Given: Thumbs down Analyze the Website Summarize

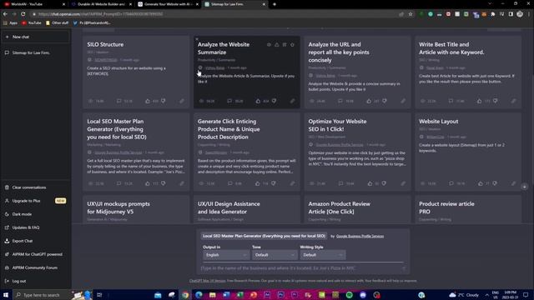Looking at the screenshot, I should click(x=275, y=101).
